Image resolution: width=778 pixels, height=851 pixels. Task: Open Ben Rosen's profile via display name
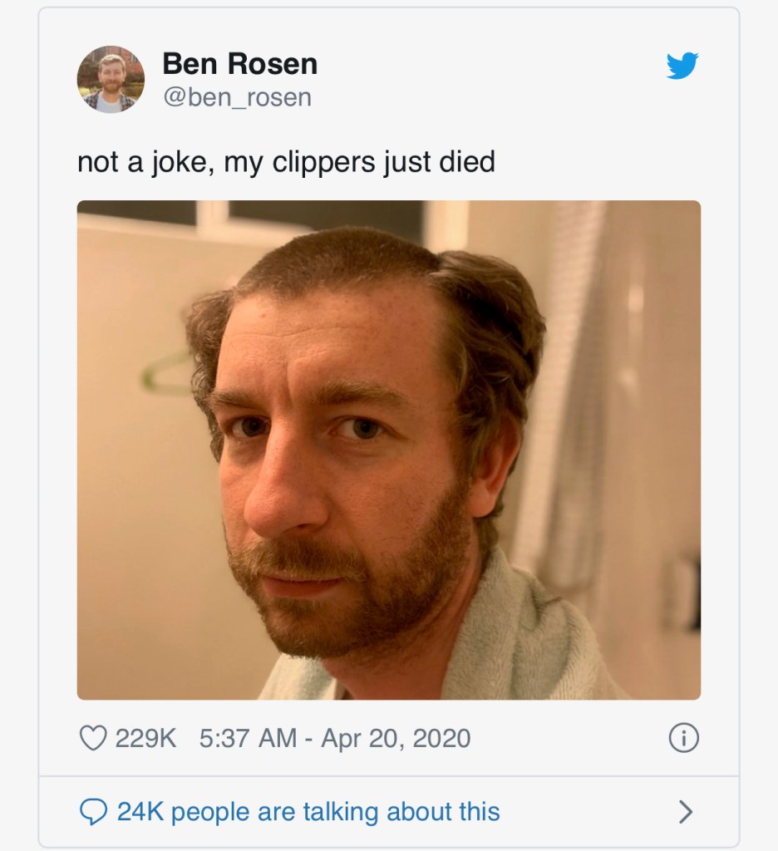[239, 63]
